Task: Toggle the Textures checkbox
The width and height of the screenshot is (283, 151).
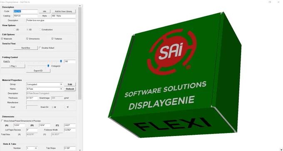Action: 53,39
